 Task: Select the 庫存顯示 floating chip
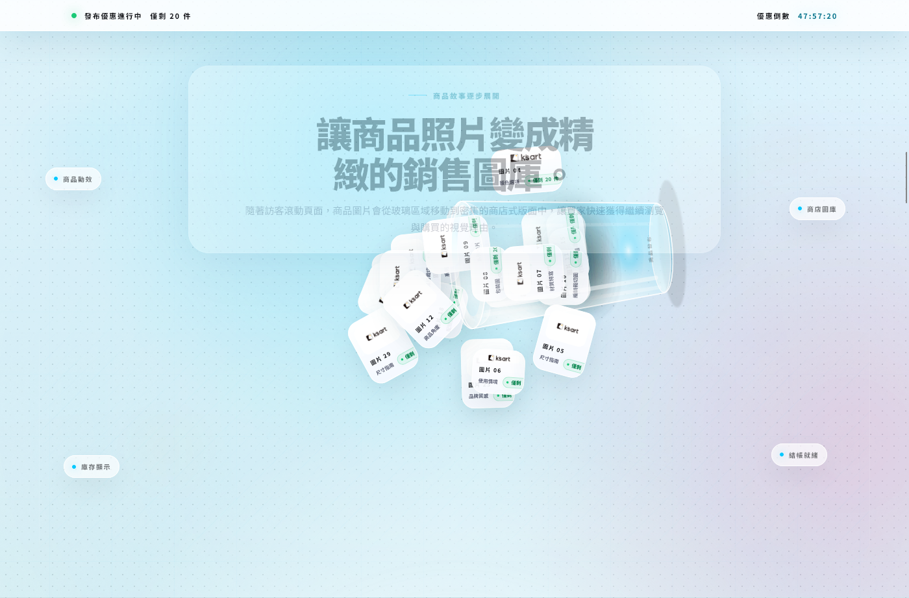92,467
